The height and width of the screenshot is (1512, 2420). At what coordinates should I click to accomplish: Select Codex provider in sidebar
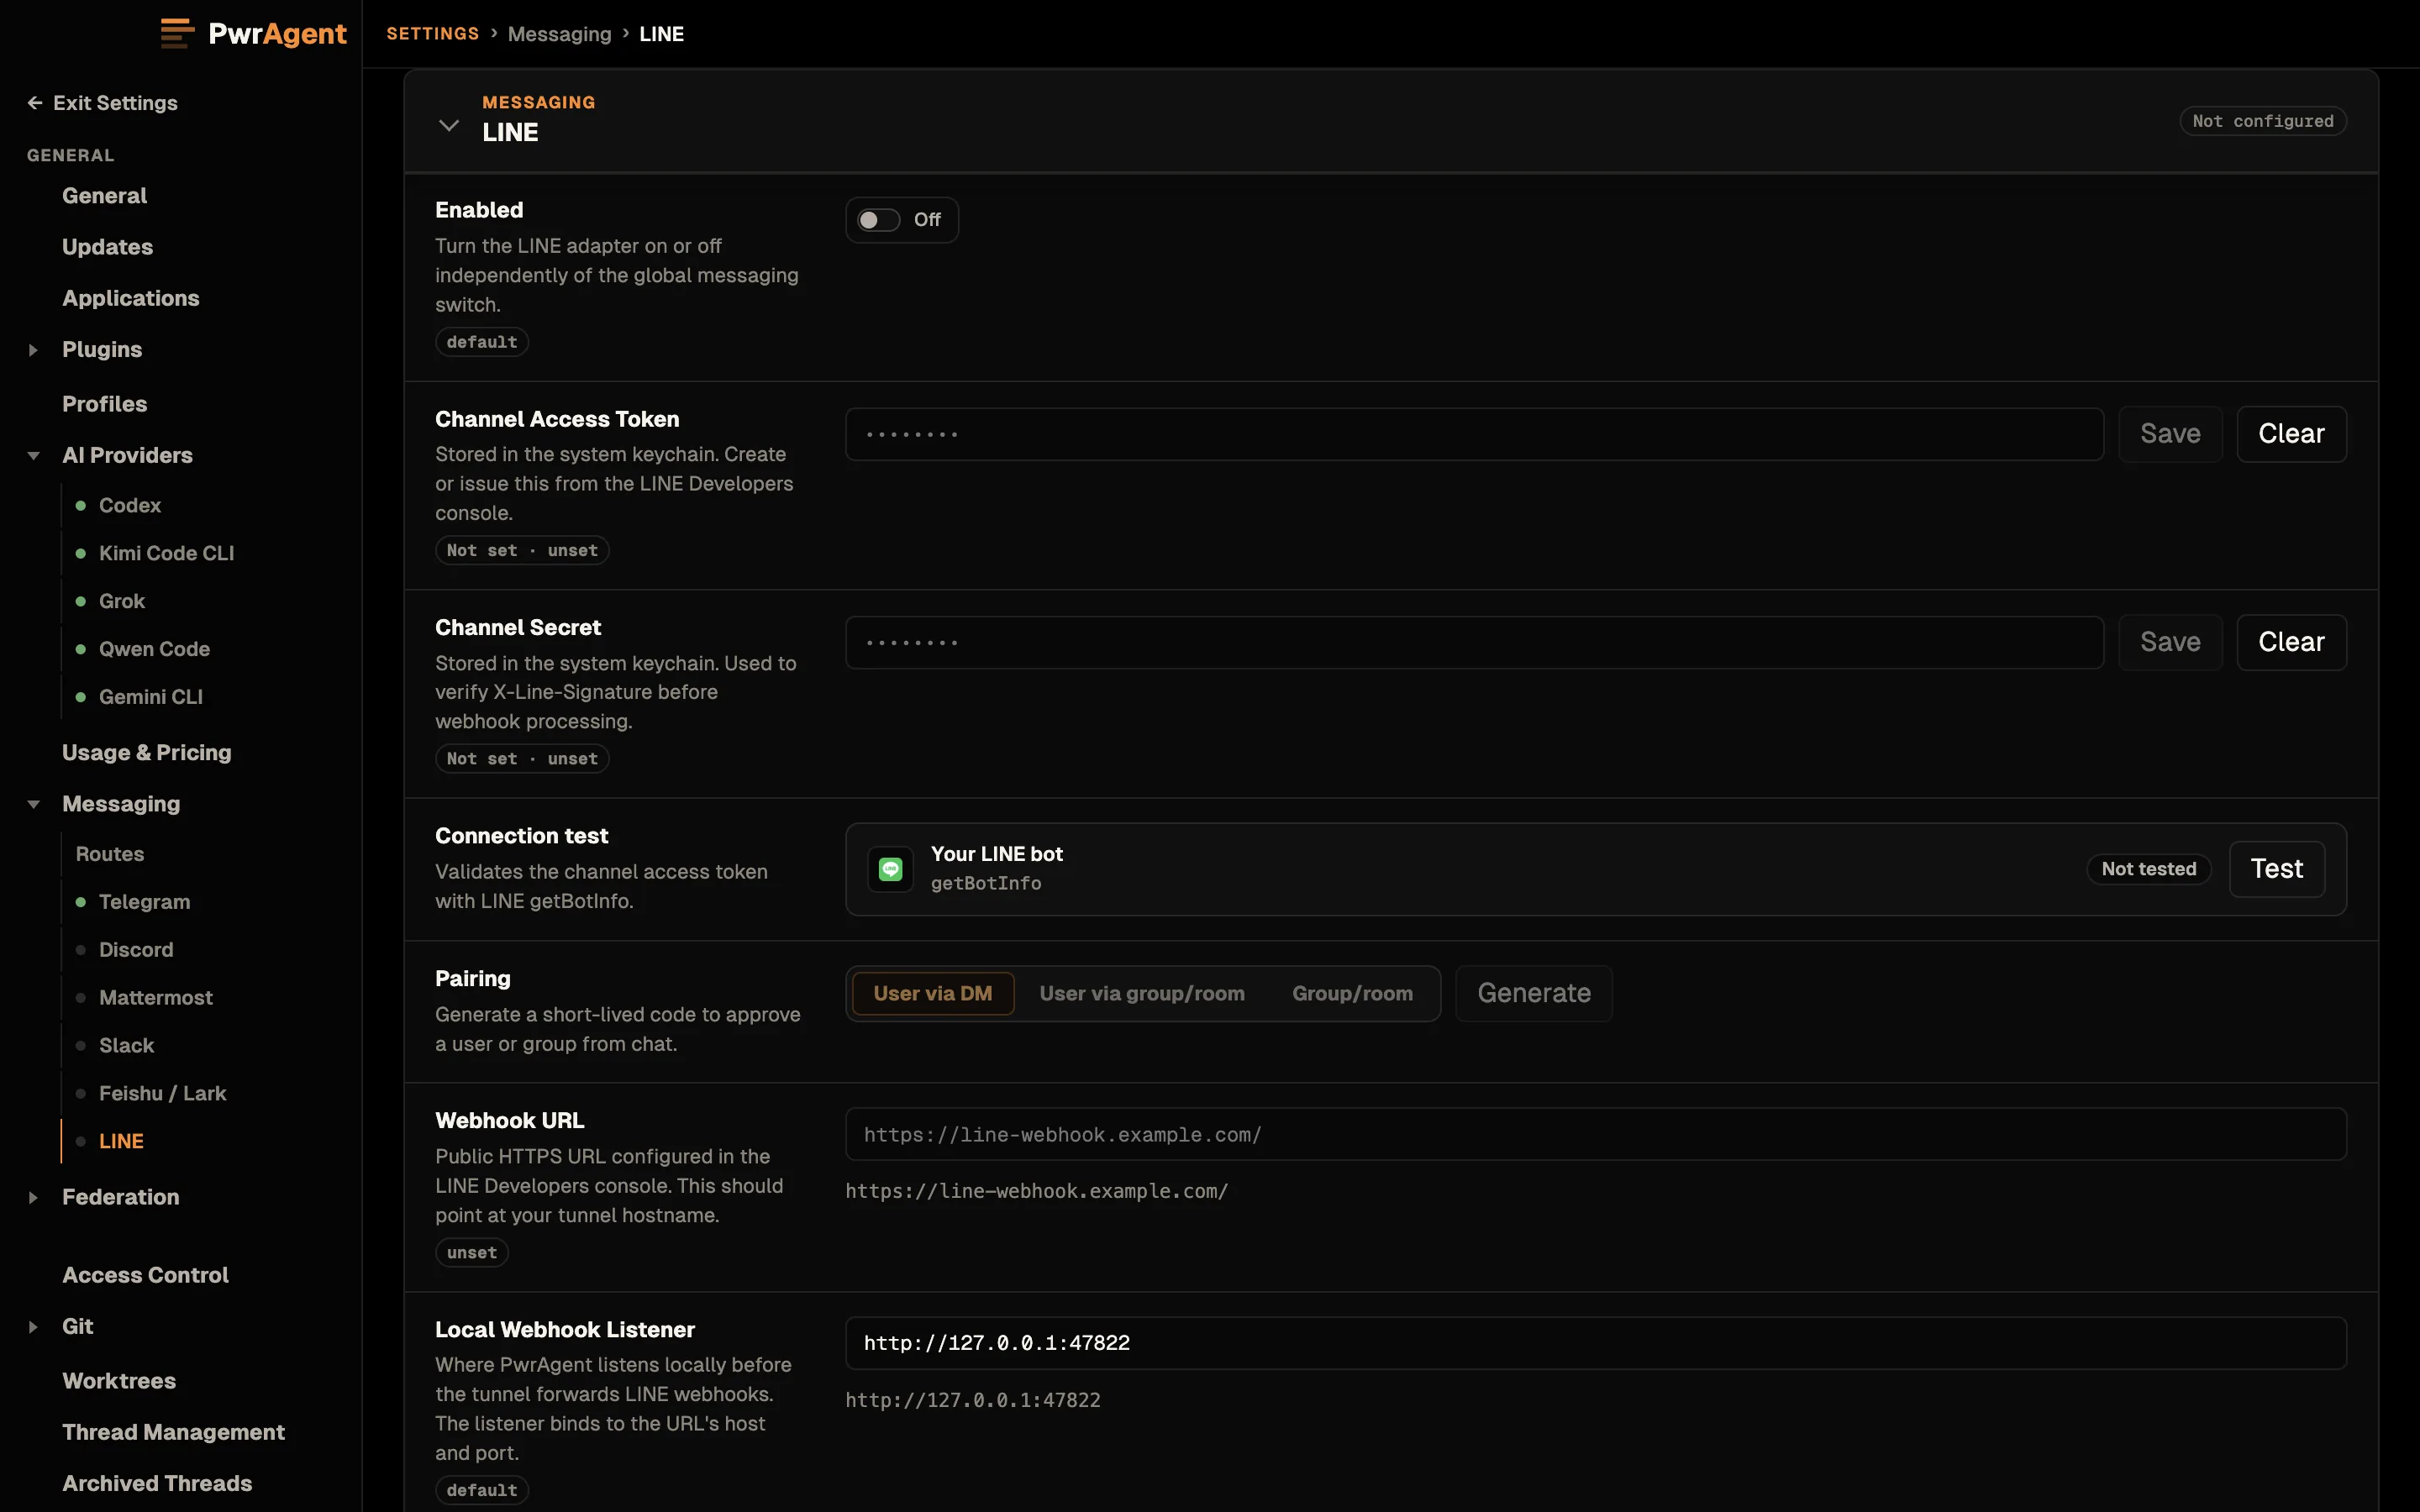(x=130, y=506)
